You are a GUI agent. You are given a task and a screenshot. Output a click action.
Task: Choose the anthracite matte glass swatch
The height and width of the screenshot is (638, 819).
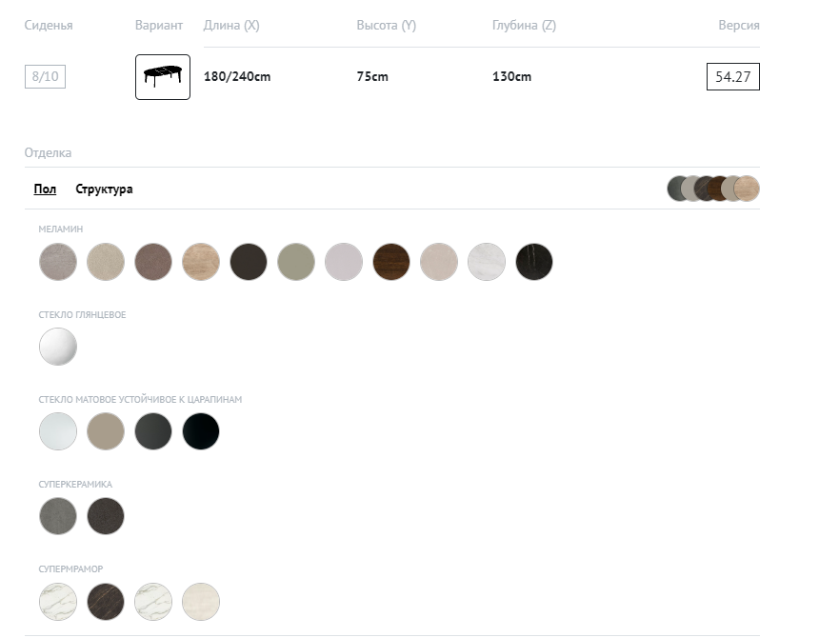click(153, 431)
